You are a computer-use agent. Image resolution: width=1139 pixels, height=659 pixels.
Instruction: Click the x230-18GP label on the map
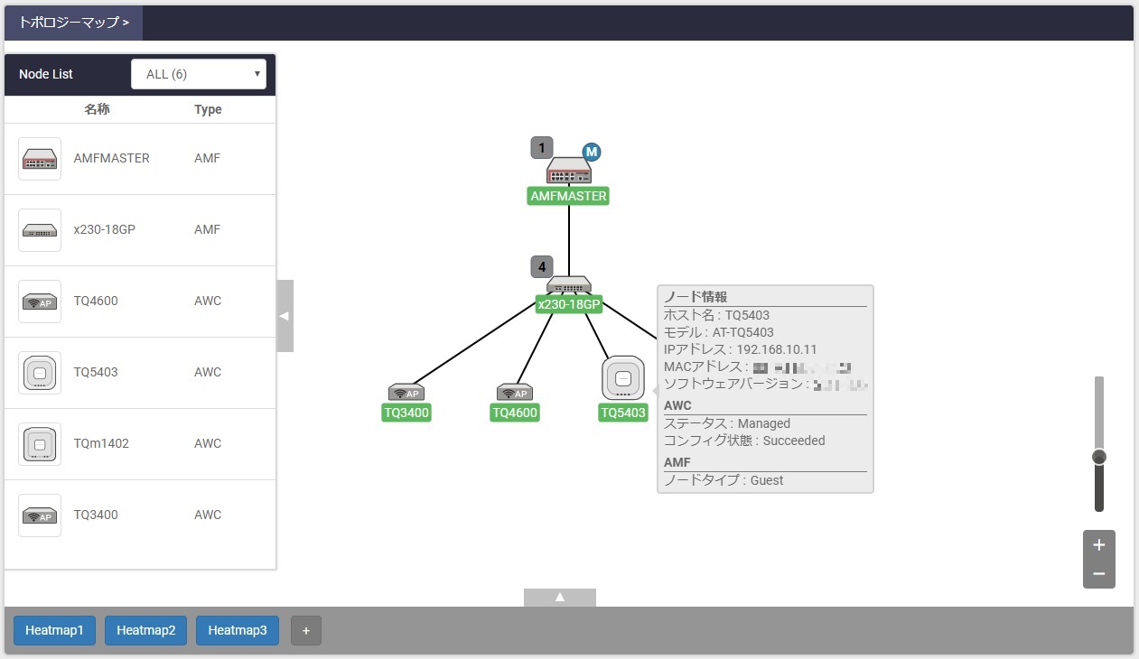[569, 304]
